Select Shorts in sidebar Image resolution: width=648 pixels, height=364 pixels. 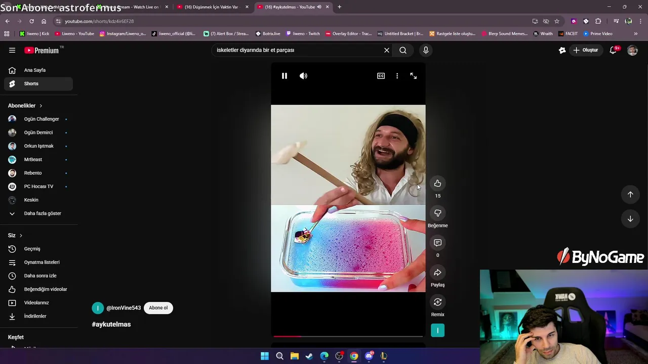38,83
